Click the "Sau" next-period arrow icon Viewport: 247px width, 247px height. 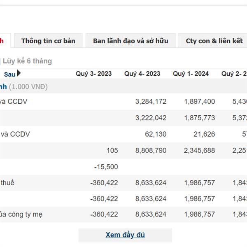click(x=19, y=74)
